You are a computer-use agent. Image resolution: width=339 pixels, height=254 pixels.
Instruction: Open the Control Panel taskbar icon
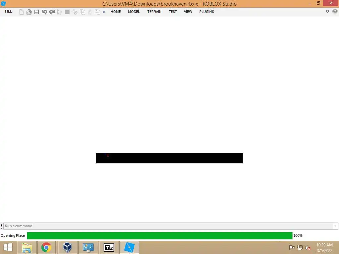pyautogui.click(x=88, y=247)
